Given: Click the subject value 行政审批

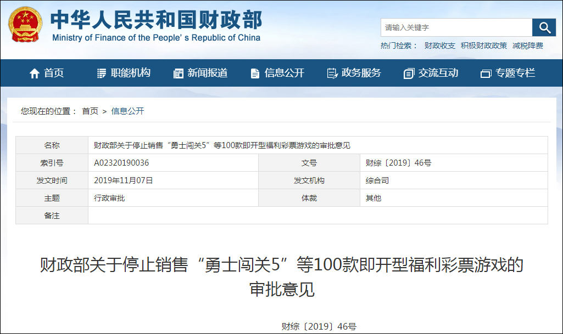Looking at the screenshot, I should [x=109, y=198].
